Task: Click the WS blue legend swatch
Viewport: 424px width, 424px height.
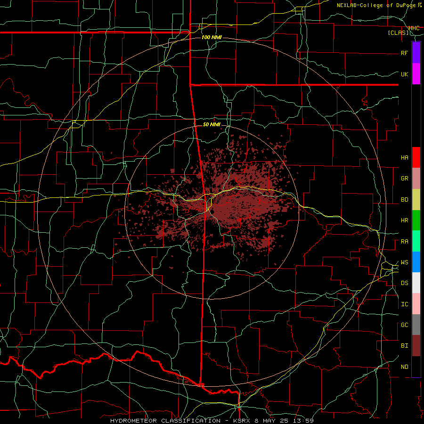Action: tap(416, 262)
